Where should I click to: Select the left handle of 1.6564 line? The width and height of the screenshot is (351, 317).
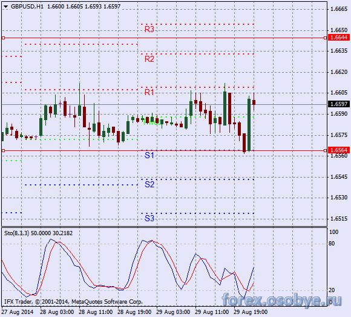click(3, 151)
